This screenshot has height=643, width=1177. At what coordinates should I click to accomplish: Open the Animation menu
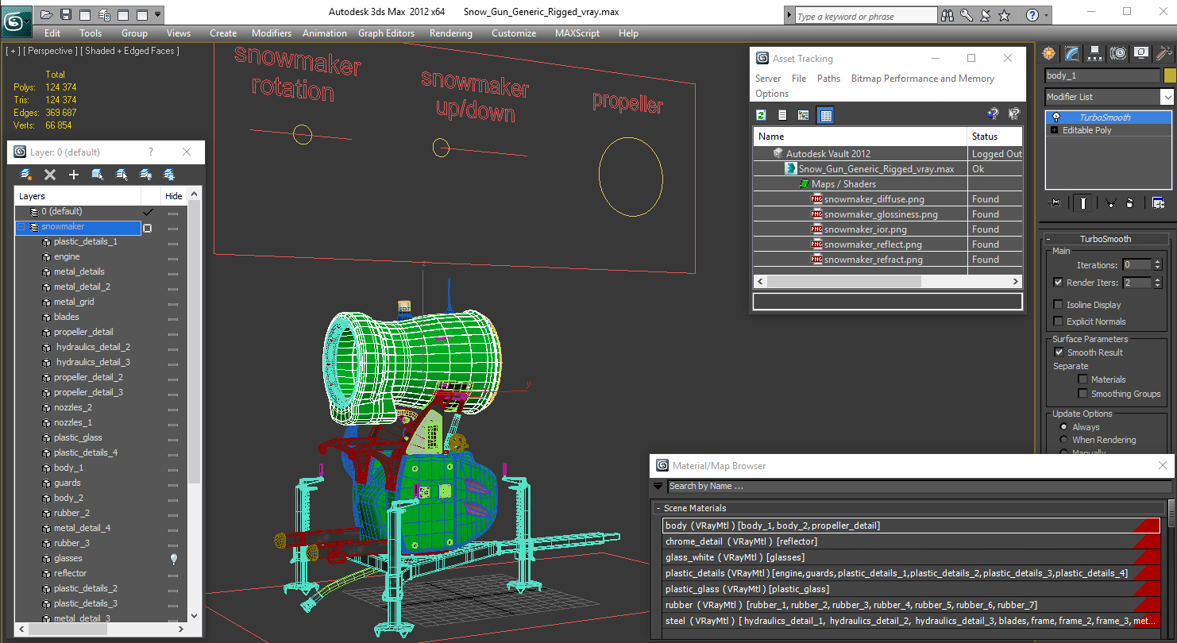(325, 33)
